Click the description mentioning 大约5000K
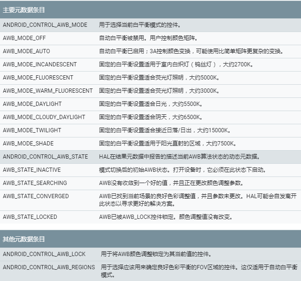 point(159,78)
